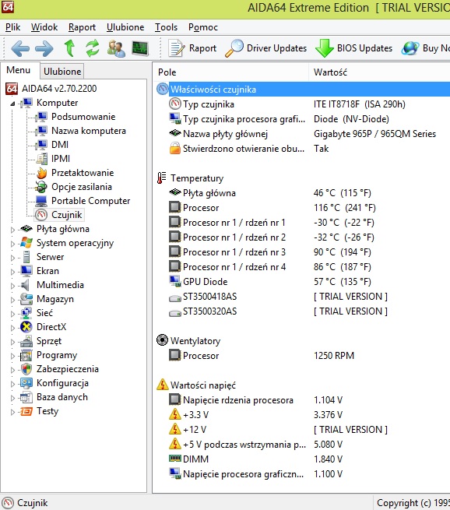Expand the System operacyjny tree node
450x510 pixels.
[12, 244]
